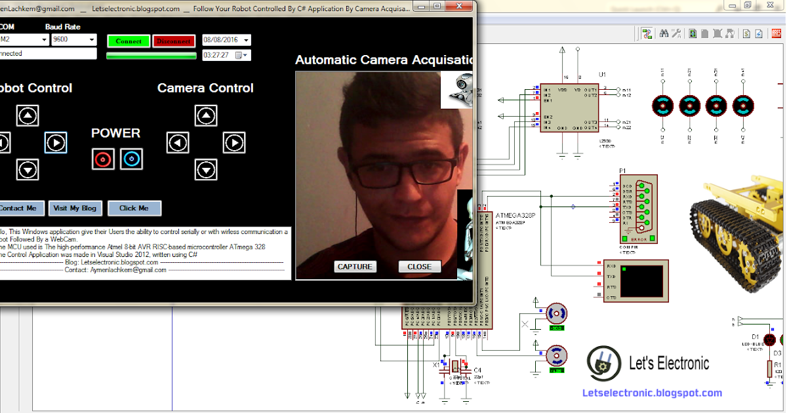Click the webcam icon beside Automatic Camera Acquisation
787x413 pixels.
[459, 90]
